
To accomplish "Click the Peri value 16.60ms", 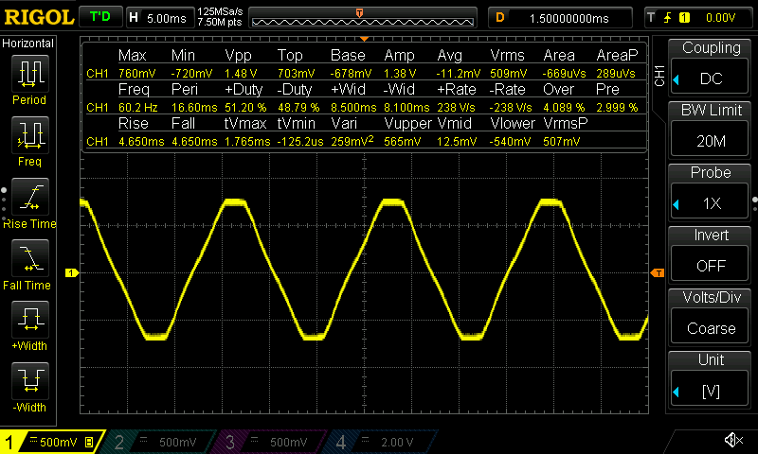I will (x=194, y=107).
